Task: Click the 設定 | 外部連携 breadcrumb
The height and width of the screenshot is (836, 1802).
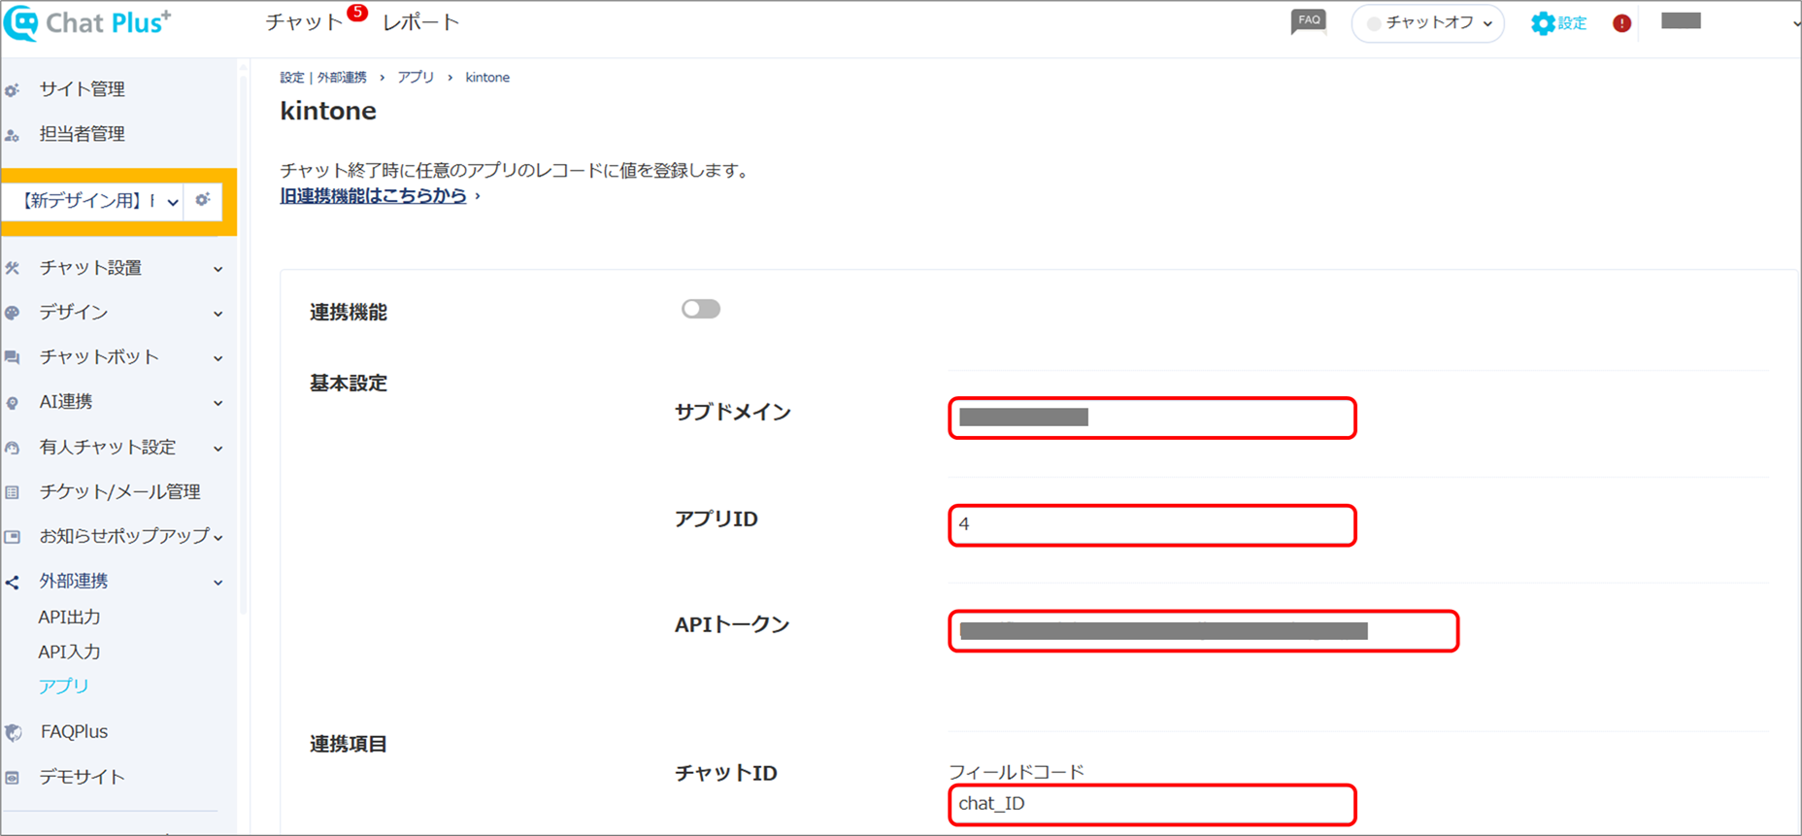Action: (323, 78)
